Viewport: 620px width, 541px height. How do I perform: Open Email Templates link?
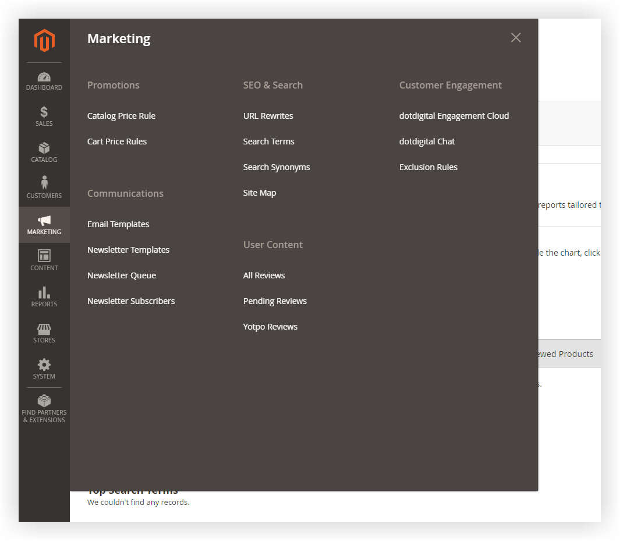click(118, 224)
